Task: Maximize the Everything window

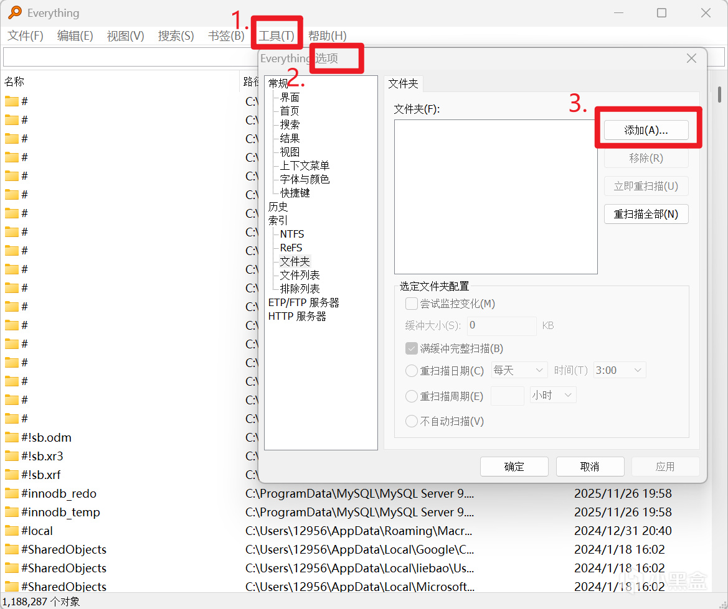Action: 661,12
